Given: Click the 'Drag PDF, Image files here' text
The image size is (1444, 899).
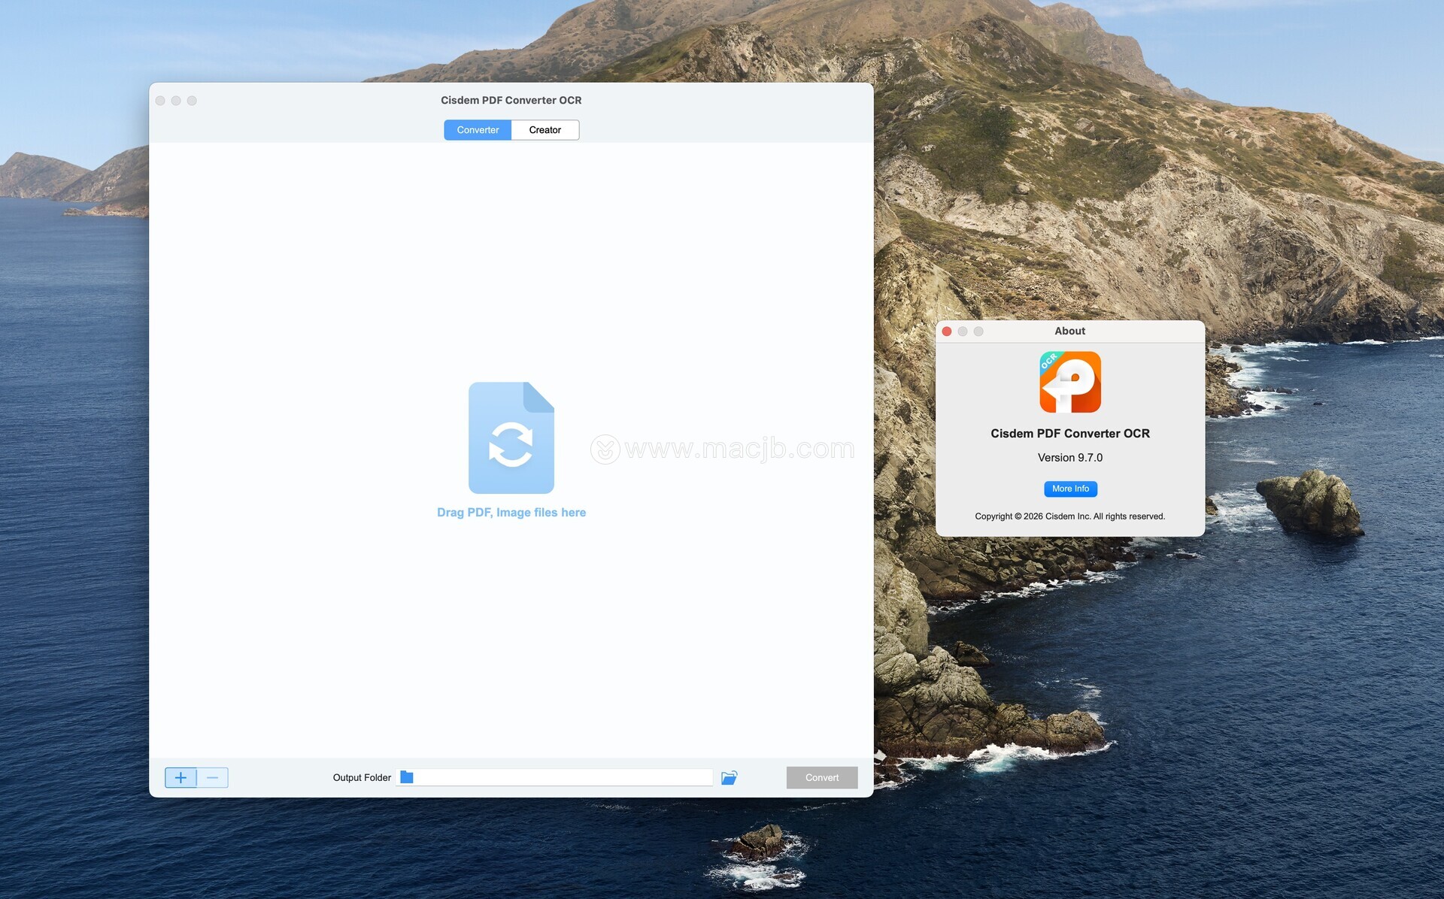Looking at the screenshot, I should click(x=511, y=513).
